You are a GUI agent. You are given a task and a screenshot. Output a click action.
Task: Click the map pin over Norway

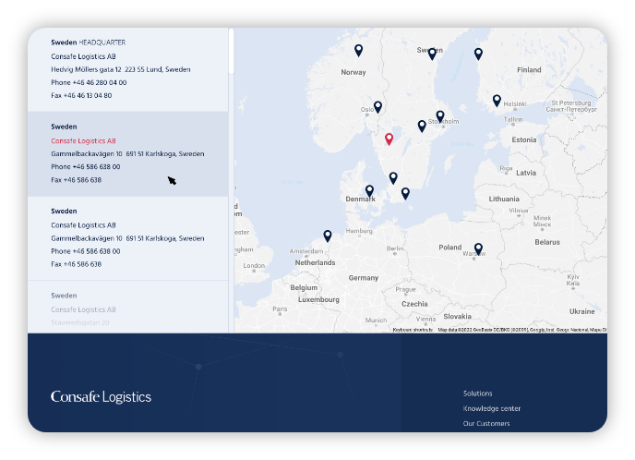358,50
